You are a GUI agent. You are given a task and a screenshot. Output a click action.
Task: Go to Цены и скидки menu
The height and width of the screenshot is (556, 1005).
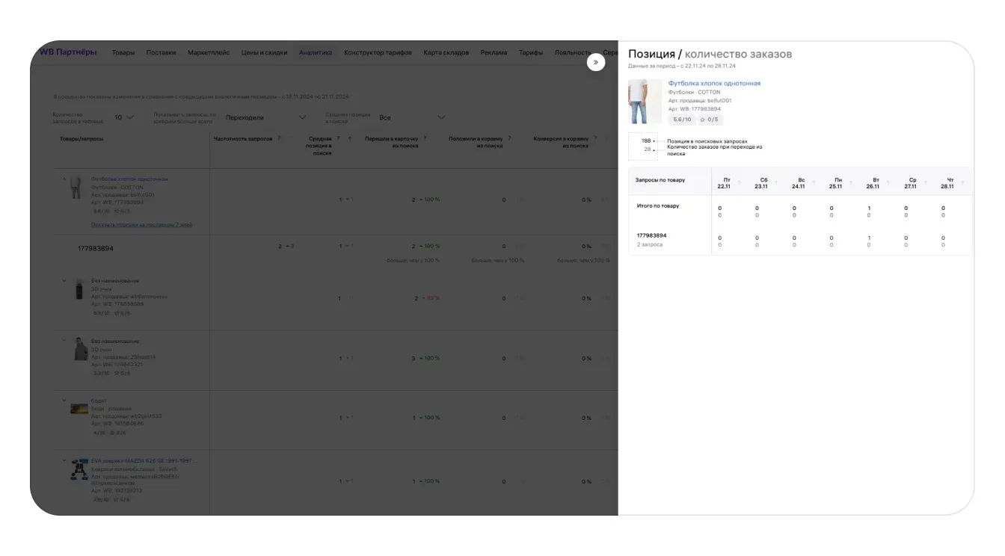coord(264,53)
